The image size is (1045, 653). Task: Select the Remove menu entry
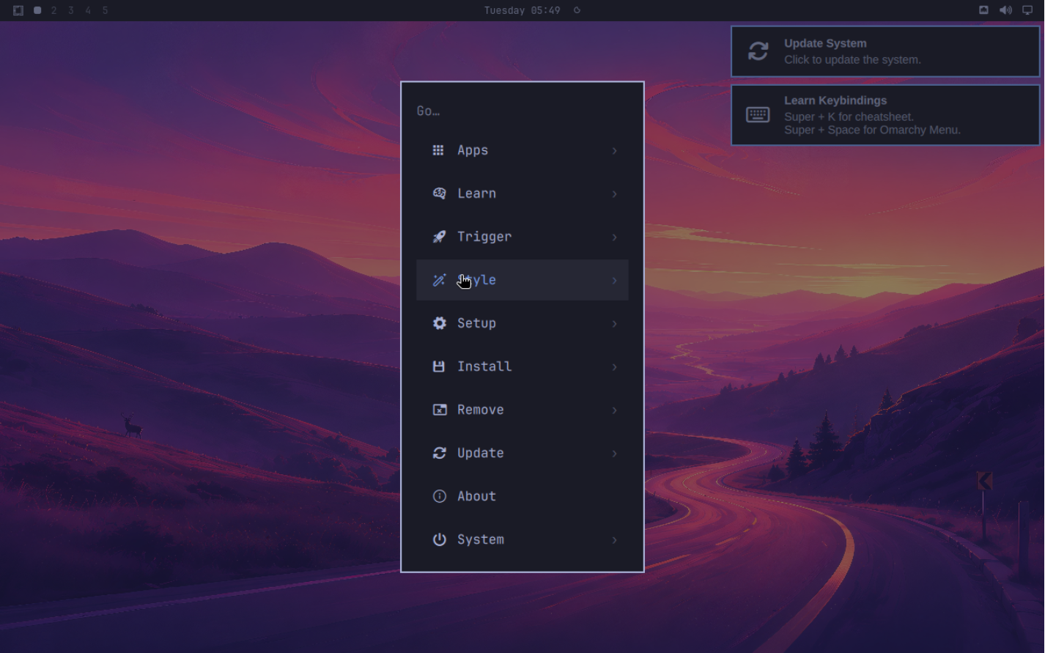point(522,410)
